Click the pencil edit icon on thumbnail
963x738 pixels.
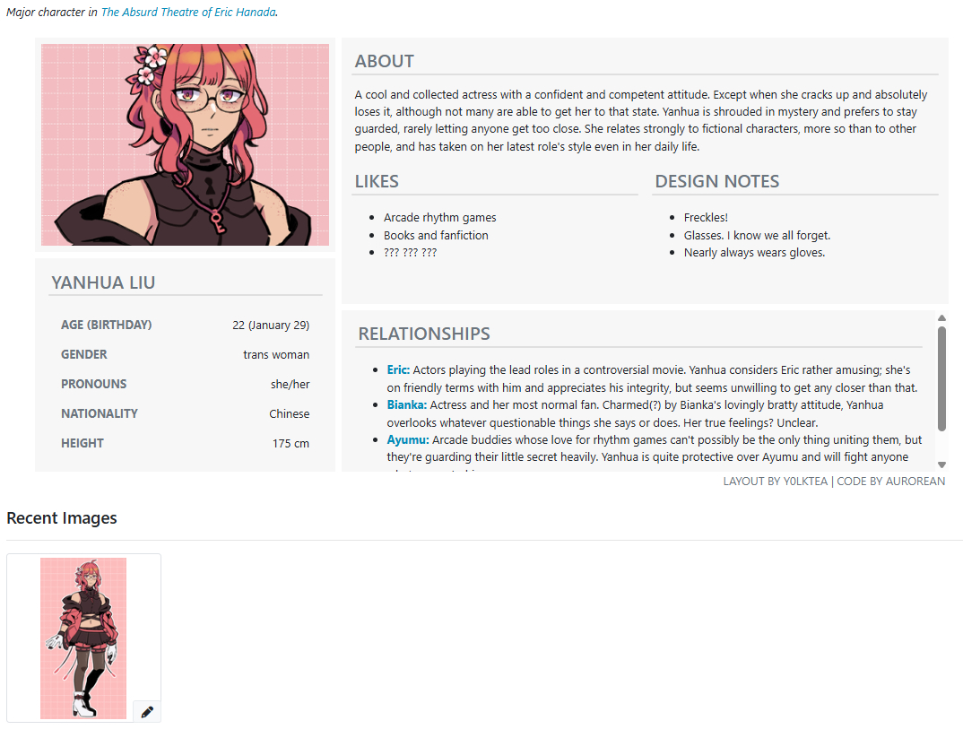coord(147,712)
